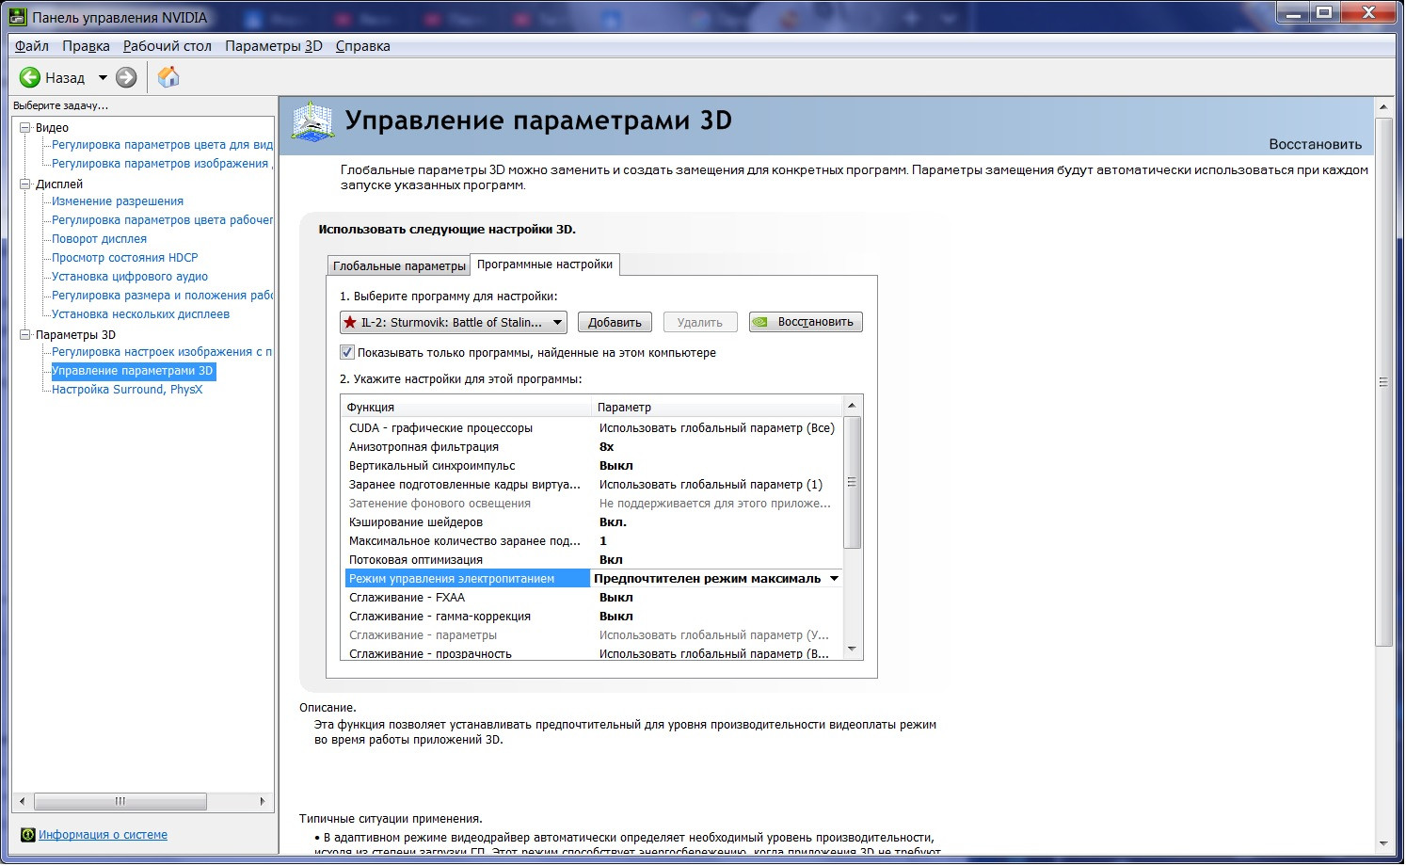The width and height of the screenshot is (1406, 866).
Task: Collapse the Видео tree node
Action: 25,127
